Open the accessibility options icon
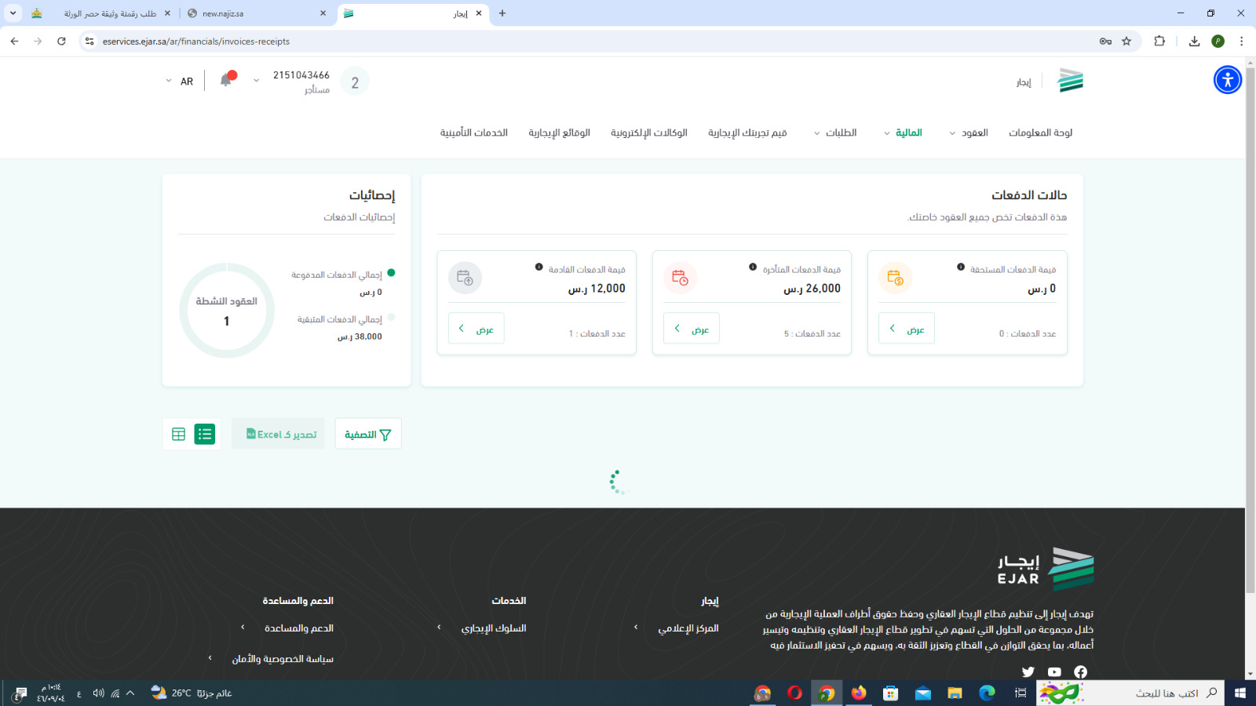1256x706 pixels. tap(1227, 80)
